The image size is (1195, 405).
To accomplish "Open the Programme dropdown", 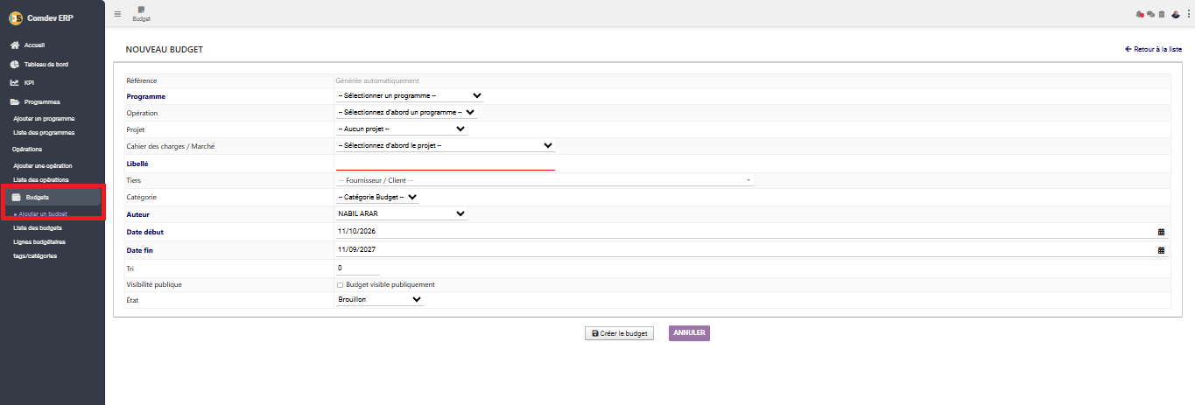I will coord(410,95).
